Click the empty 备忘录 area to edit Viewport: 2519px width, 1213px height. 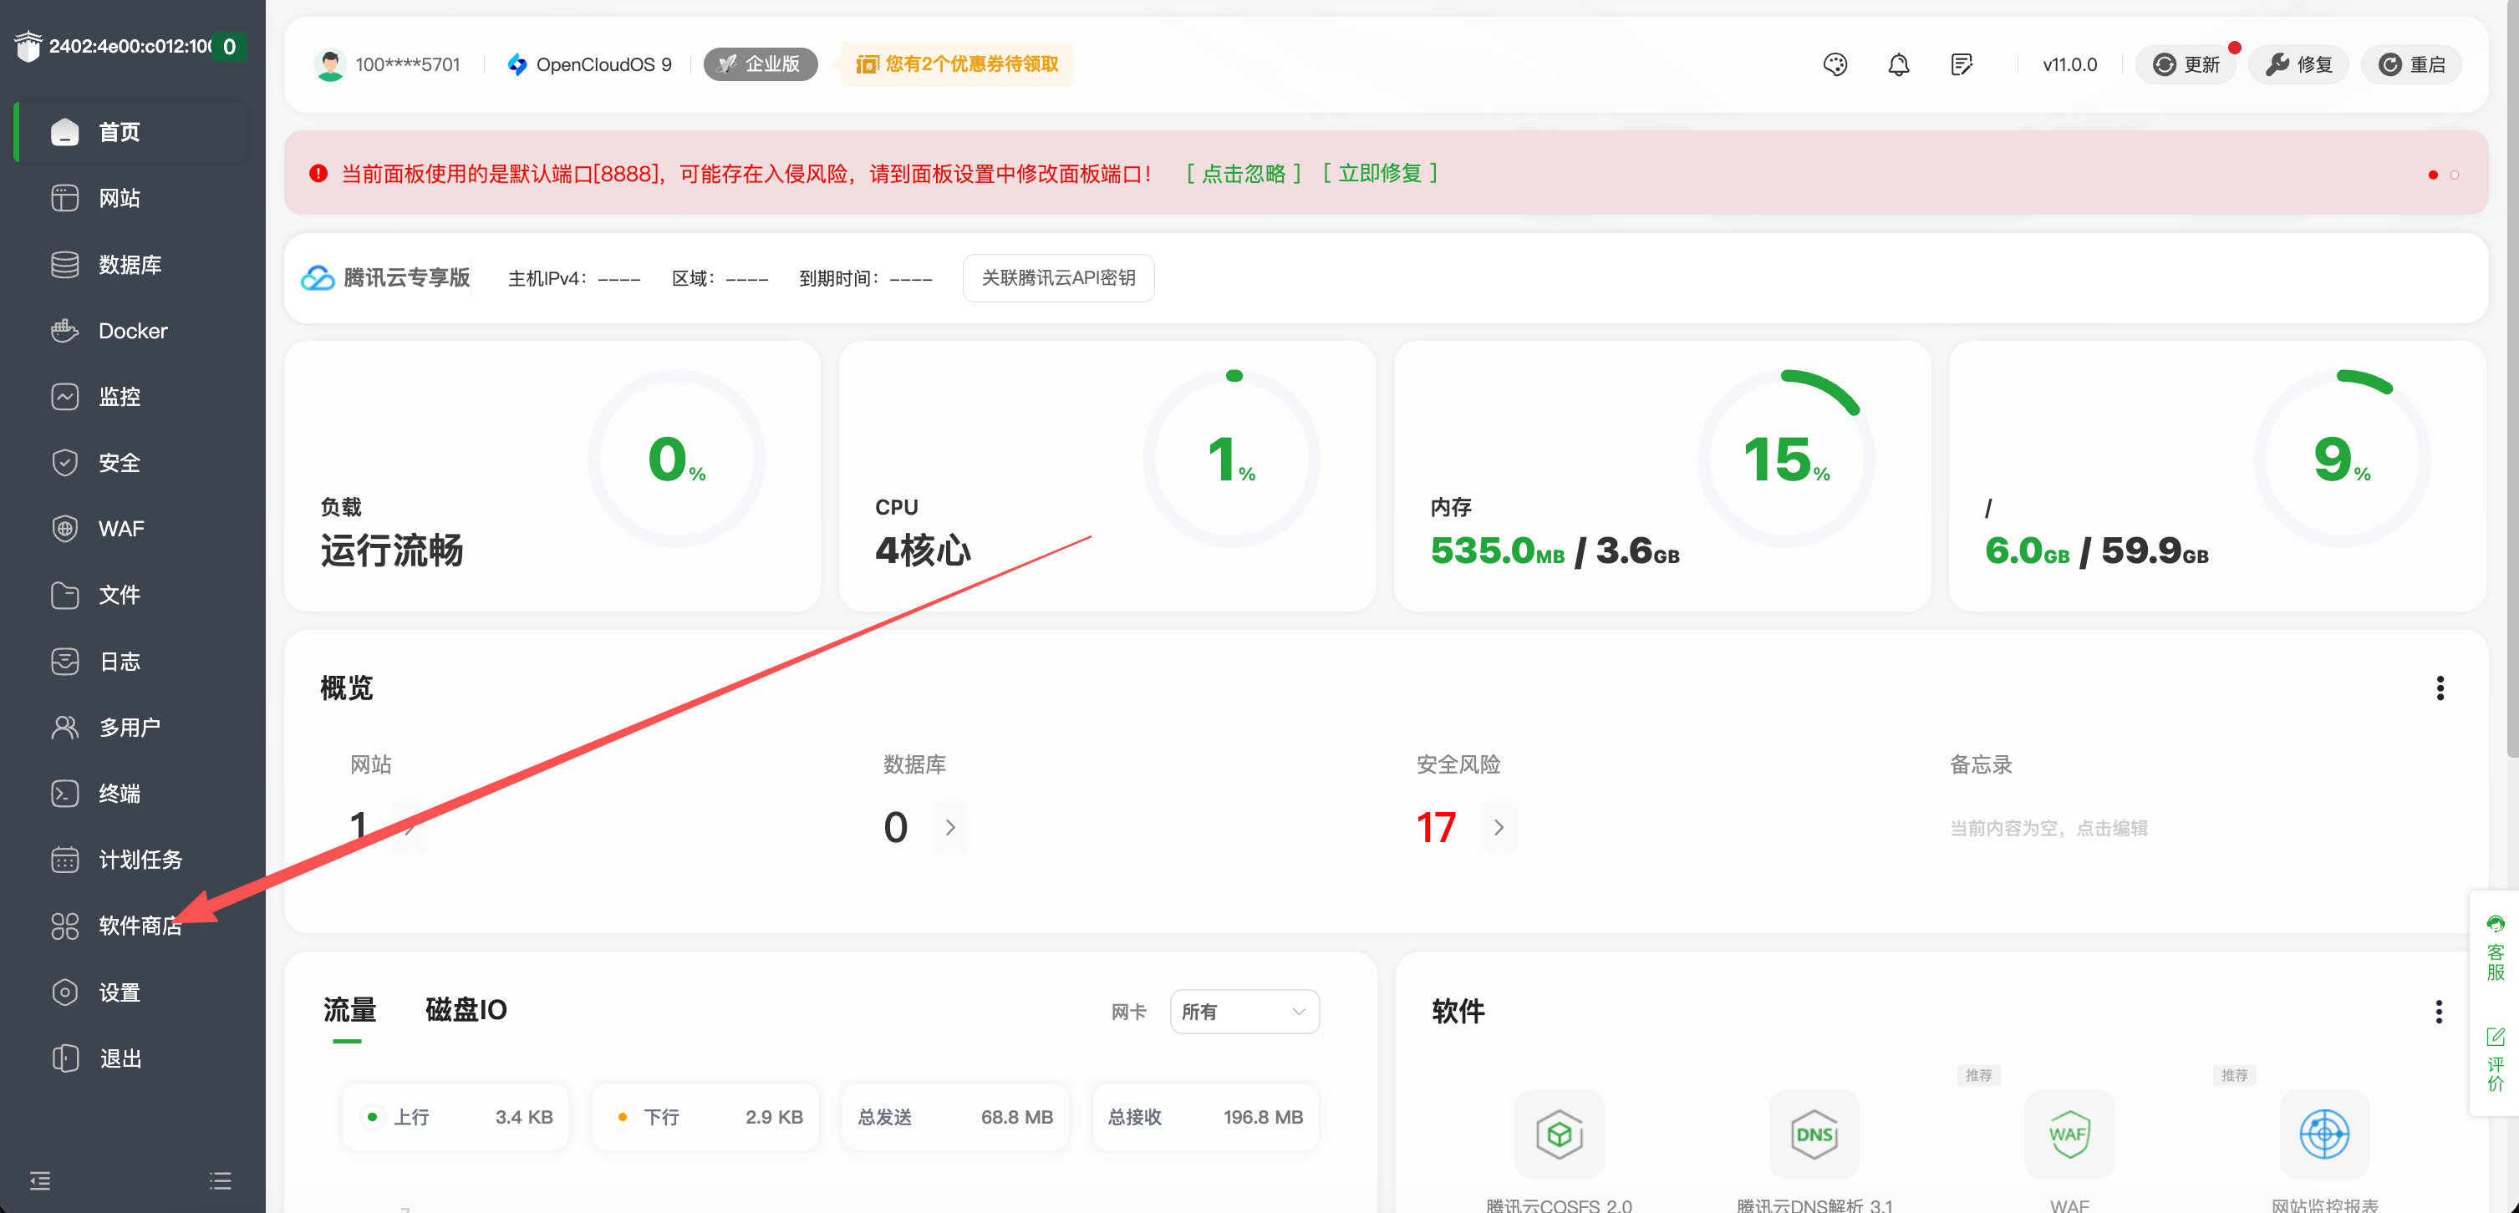tap(2048, 827)
